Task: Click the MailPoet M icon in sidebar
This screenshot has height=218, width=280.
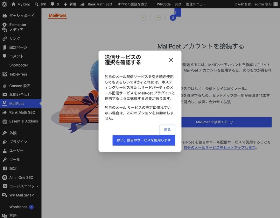Action: pos(5,103)
